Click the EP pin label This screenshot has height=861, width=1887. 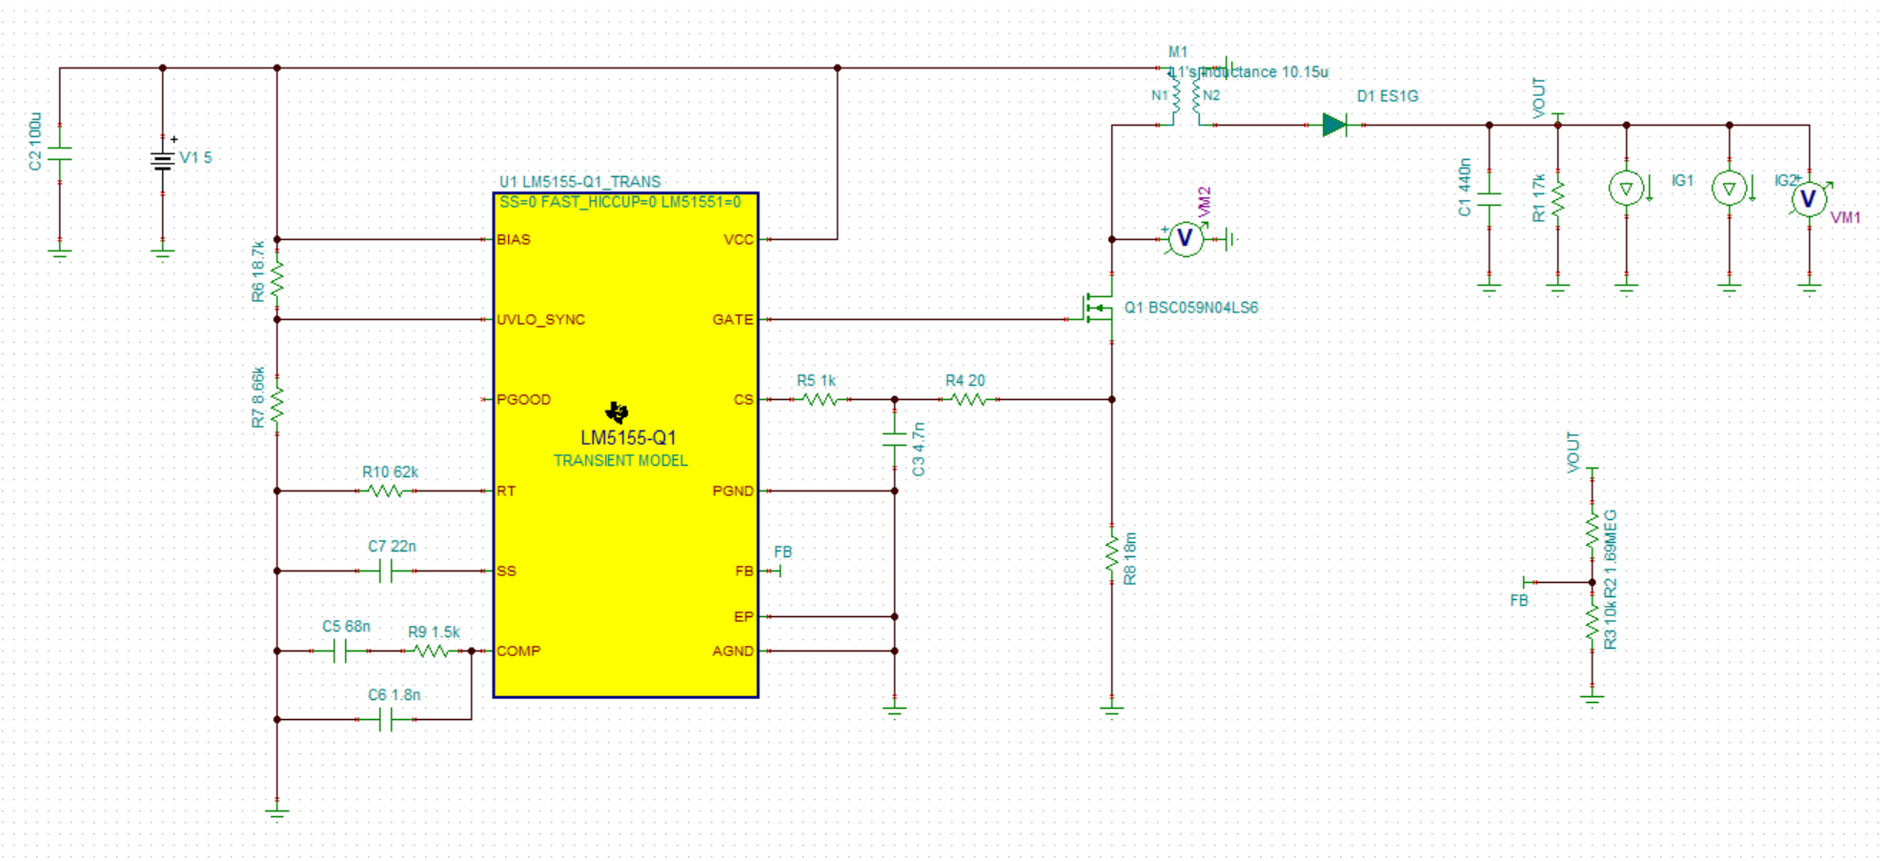pos(743,616)
